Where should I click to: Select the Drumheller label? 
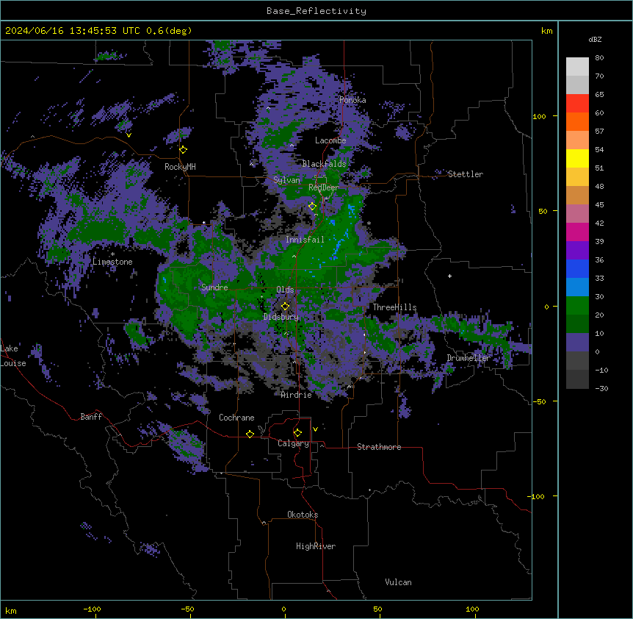coord(469,358)
